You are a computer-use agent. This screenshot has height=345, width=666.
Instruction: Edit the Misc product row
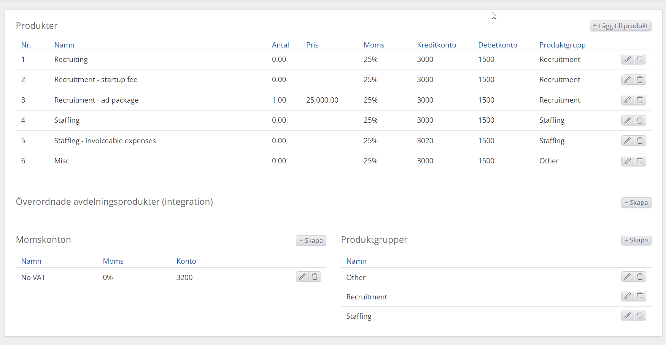coord(627,161)
